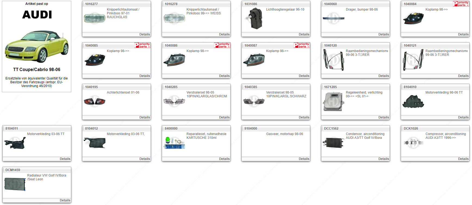Click 'TT Coupe/Cabrio 98-06' model title

pyautogui.click(x=37, y=69)
